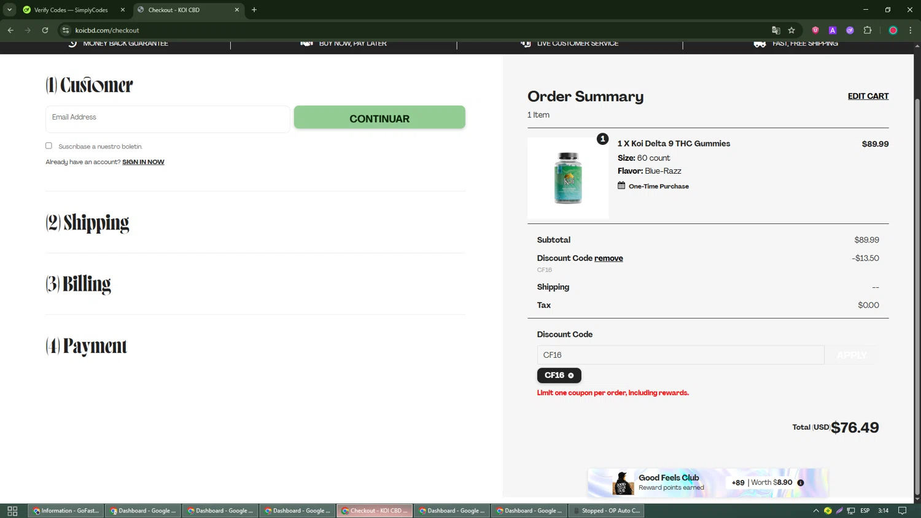
Task: Click the Koi gummies product thumbnail
Action: (x=568, y=178)
